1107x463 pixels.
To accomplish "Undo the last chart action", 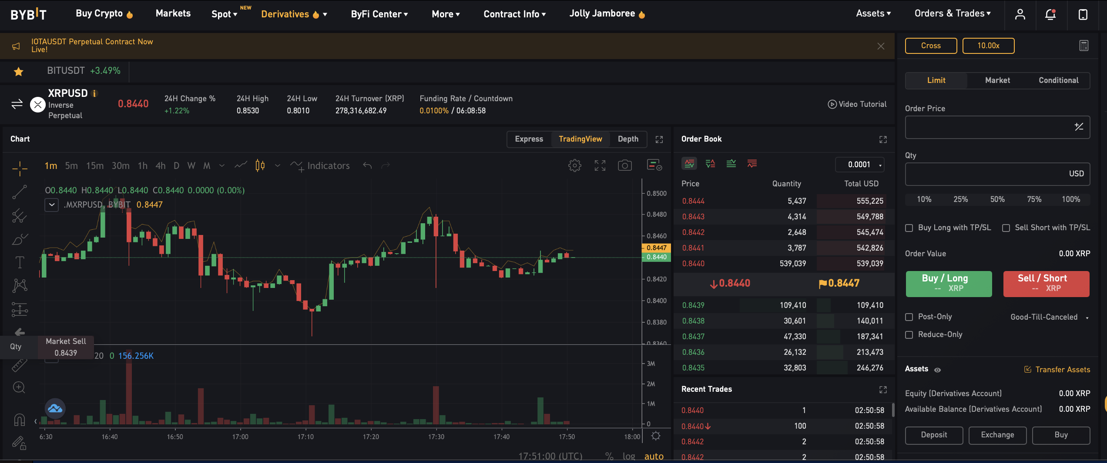I will (368, 165).
